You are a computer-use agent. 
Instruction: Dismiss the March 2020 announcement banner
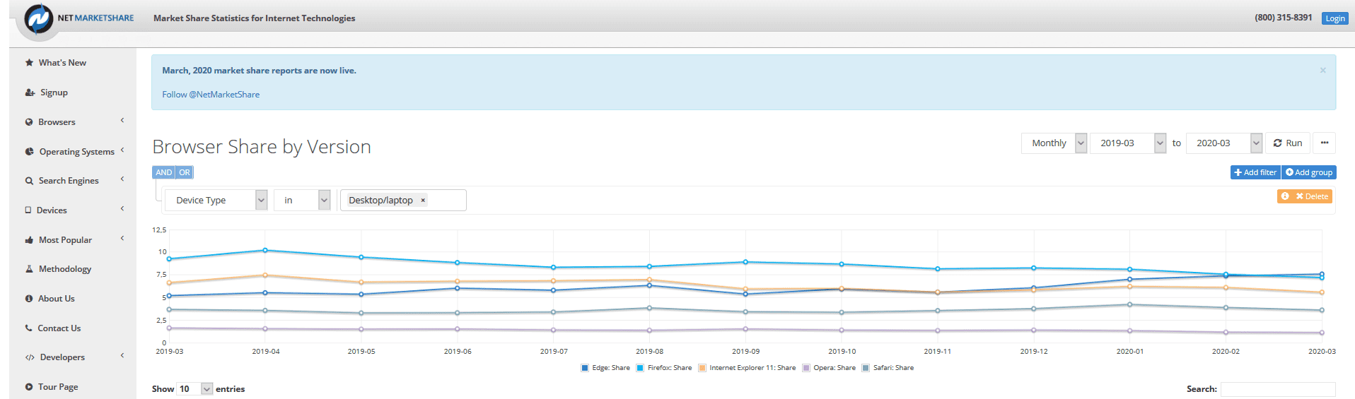(1322, 71)
